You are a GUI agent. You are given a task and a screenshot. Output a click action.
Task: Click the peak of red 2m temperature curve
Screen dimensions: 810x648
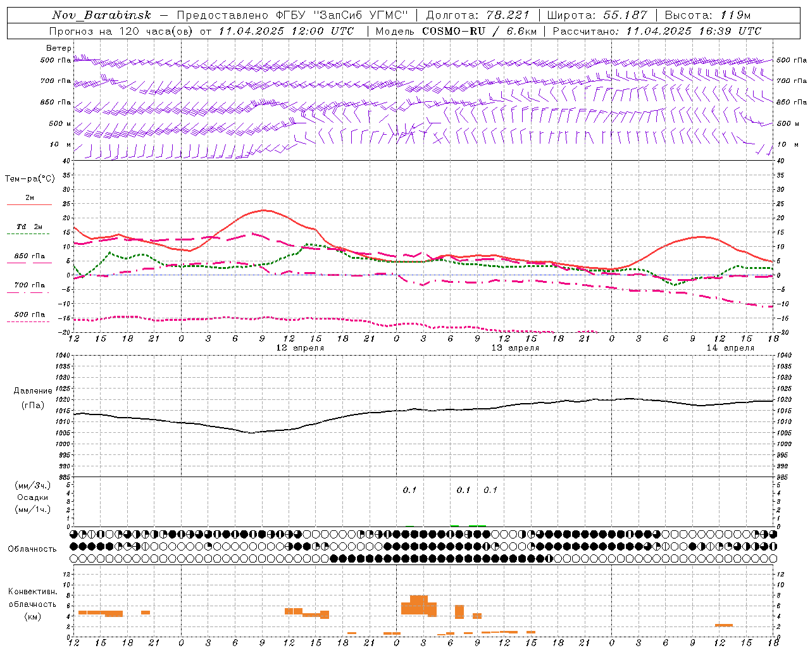click(263, 210)
